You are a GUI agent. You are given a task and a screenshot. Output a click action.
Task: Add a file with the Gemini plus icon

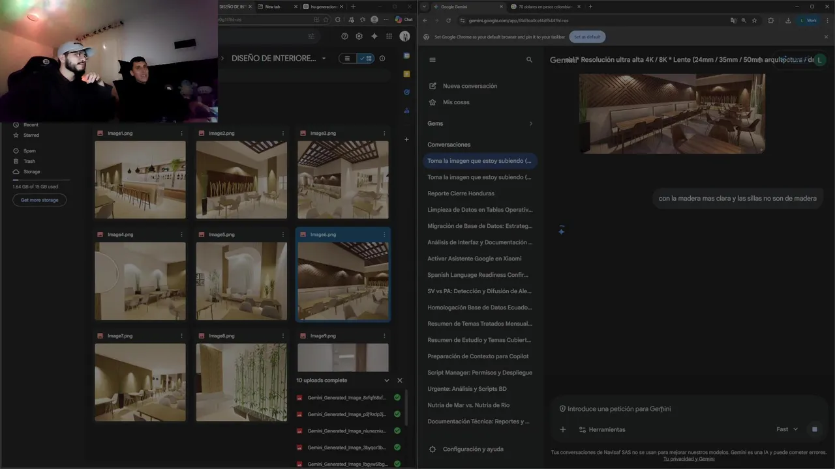click(563, 429)
